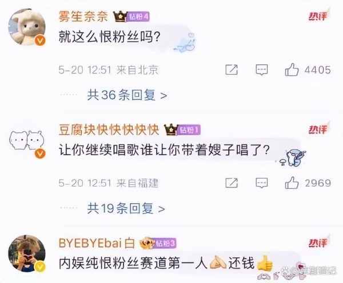Tap the comment text 就这么恨粉丝吗?
Viewport: 343px width, 283px height.
(110, 37)
